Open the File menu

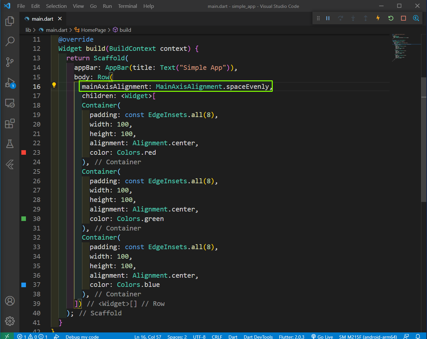[x=21, y=6]
